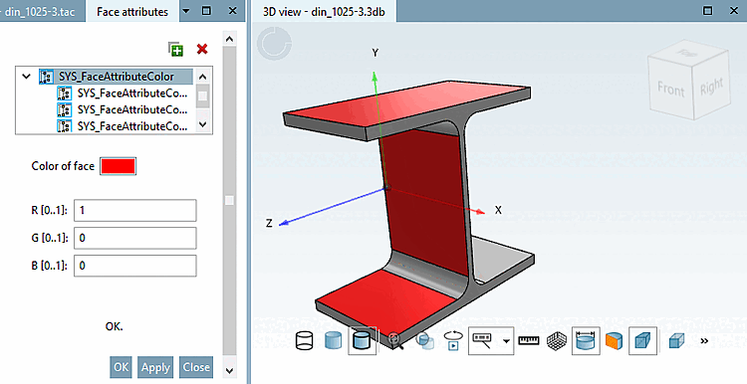Image resolution: width=747 pixels, height=384 pixels.
Task: Select shaded display mode cylinder icon
Action: [333, 340]
